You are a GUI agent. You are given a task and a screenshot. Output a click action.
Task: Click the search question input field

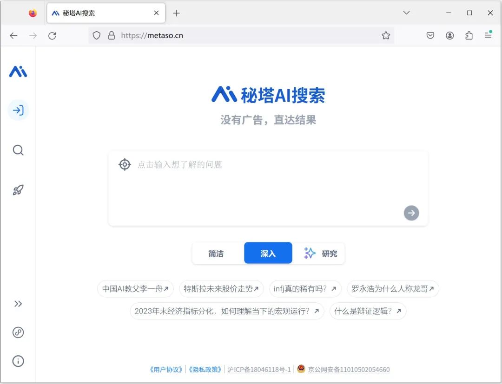pyautogui.click(x=268, y=188)
